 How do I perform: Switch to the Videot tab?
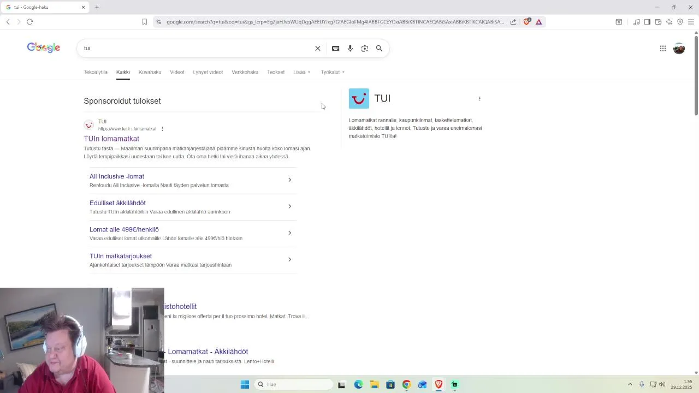pos(177,72)
